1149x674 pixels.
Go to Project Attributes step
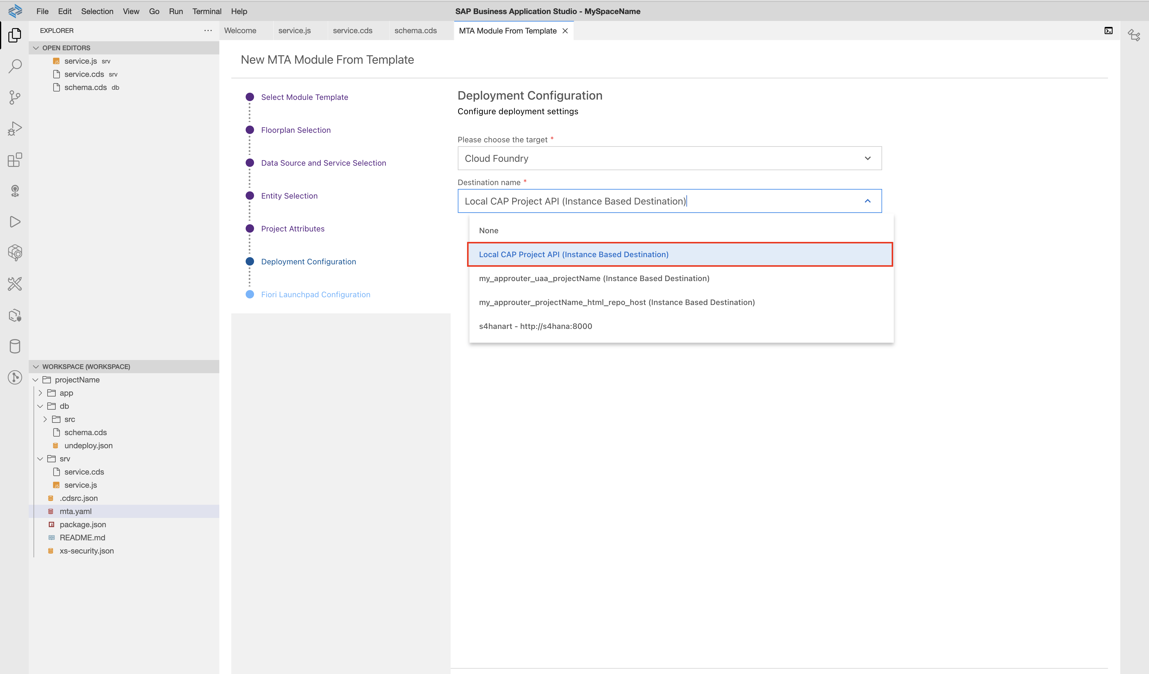pyautogui.click(x=293, y=228)
